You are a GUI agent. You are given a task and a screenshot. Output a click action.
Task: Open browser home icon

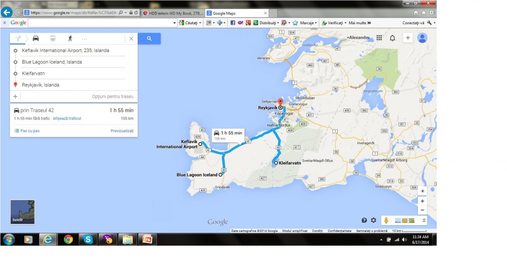coord(416,12)
